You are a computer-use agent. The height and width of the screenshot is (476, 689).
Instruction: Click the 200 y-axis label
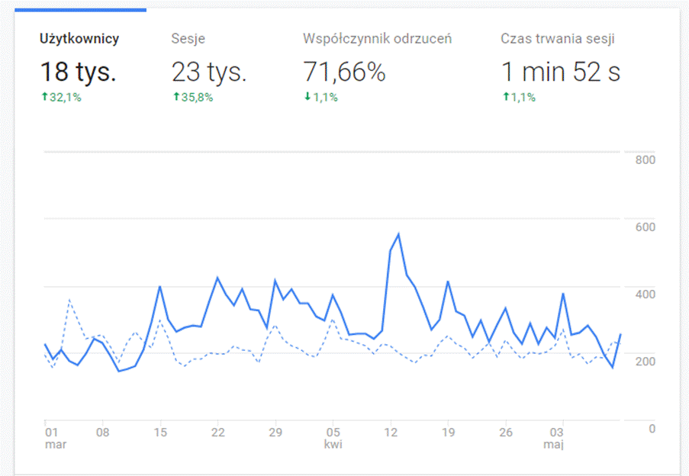click(645, 362)
